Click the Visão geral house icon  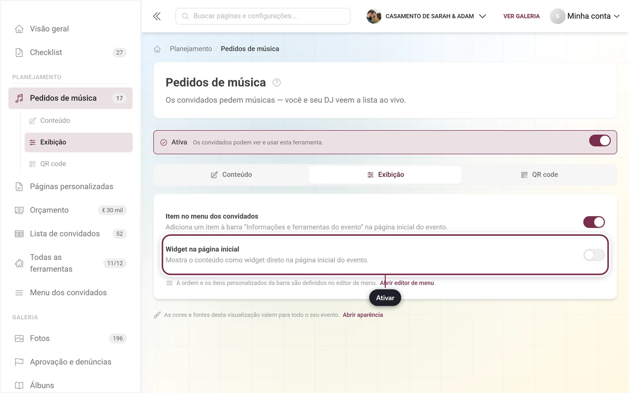pyautogui.click(x=19, y=29)
